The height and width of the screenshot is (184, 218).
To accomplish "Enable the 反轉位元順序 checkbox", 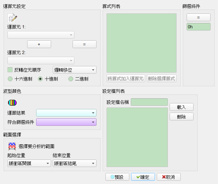I will tap(10, 70).
